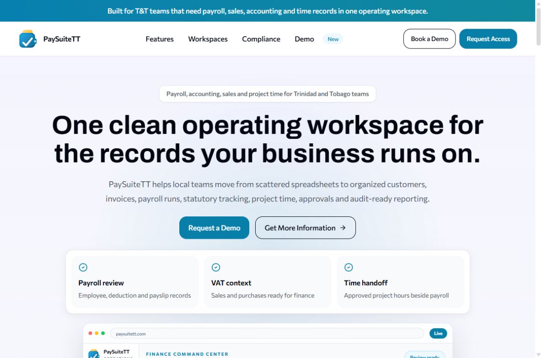Image resolution: width=542 pixels, height=358 pixels.
Task: Click the FINANCE COMMAND CENTER heading
Action: 187,354
